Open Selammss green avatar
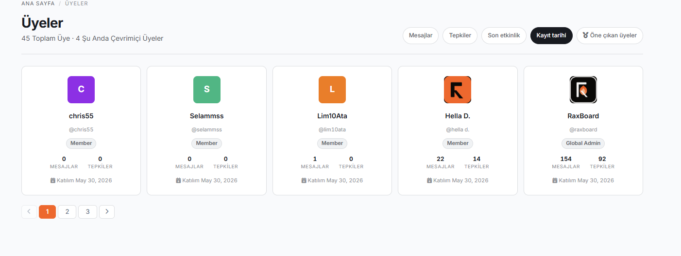This screenshot has width=681, height=256. (x=206, y=90)
